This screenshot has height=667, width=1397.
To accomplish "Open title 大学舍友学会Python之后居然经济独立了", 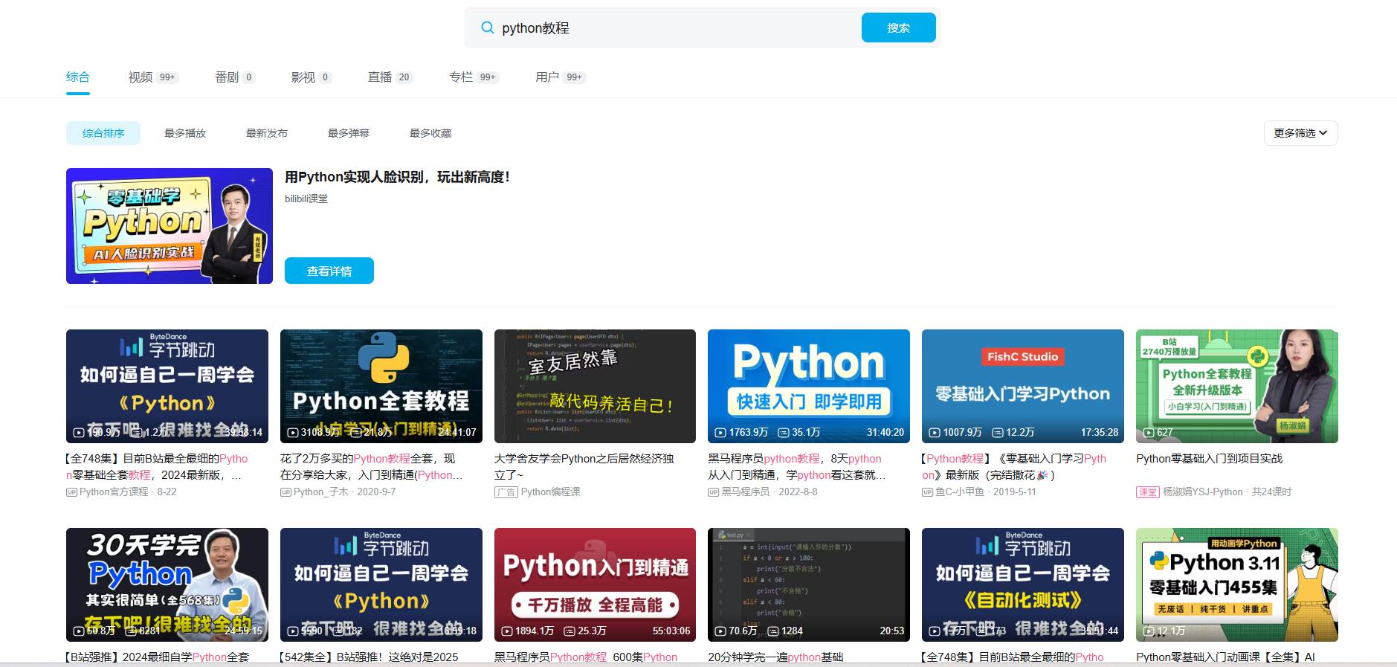I will click(x=584, y=466).
